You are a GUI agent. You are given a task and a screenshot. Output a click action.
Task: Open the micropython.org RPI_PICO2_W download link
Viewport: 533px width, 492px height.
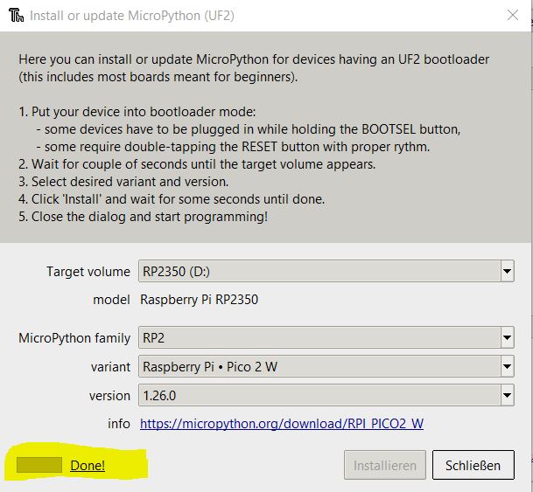(x=282, y=425)
